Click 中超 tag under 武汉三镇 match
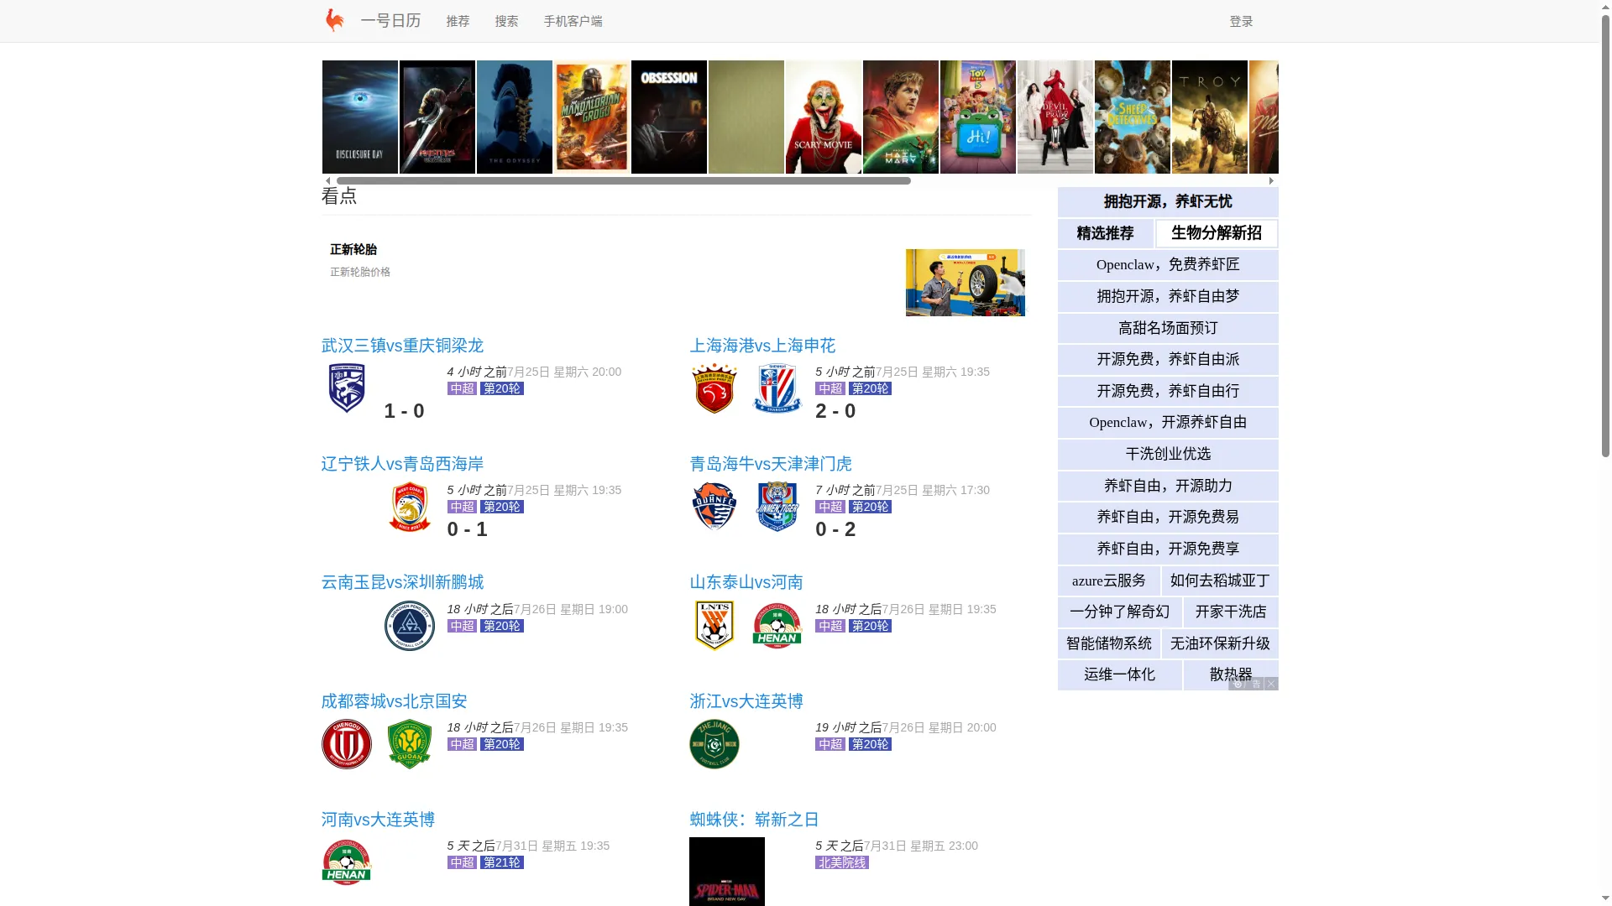This screenshot has width=1612, height=906. tap(462, 388)
